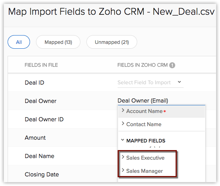Expand the Contact Name option
This screenshot has height=186, width=220.
click(162, 124)
